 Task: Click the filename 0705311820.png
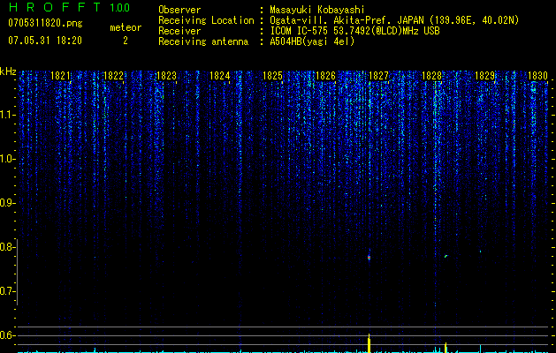pos(45,23)
